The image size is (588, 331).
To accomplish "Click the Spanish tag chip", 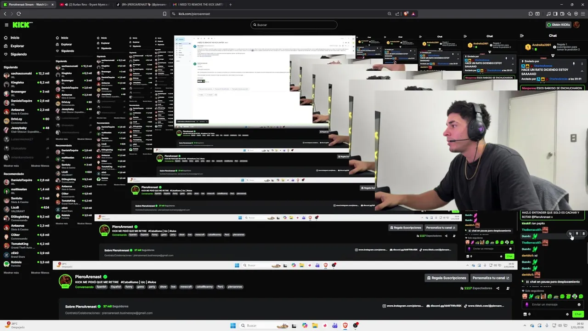I will point(101,287).
